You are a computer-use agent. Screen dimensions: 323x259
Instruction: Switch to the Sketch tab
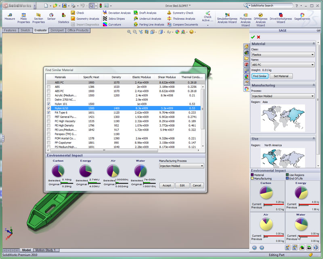coord(25,30)
